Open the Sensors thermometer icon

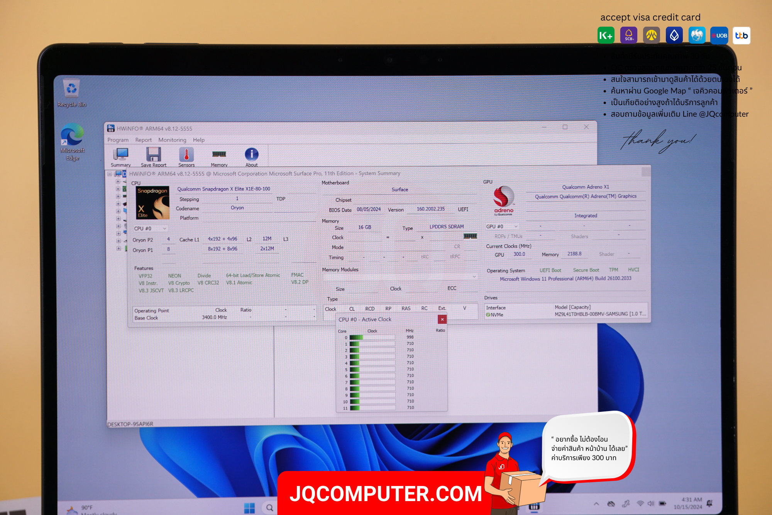(x=186, y=157)
